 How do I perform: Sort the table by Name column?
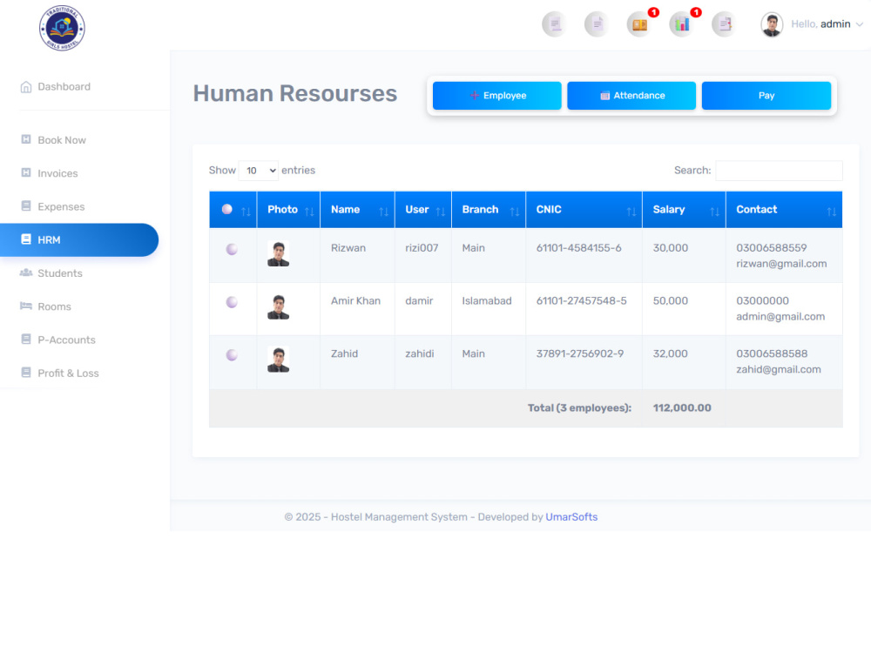(357, 210)
